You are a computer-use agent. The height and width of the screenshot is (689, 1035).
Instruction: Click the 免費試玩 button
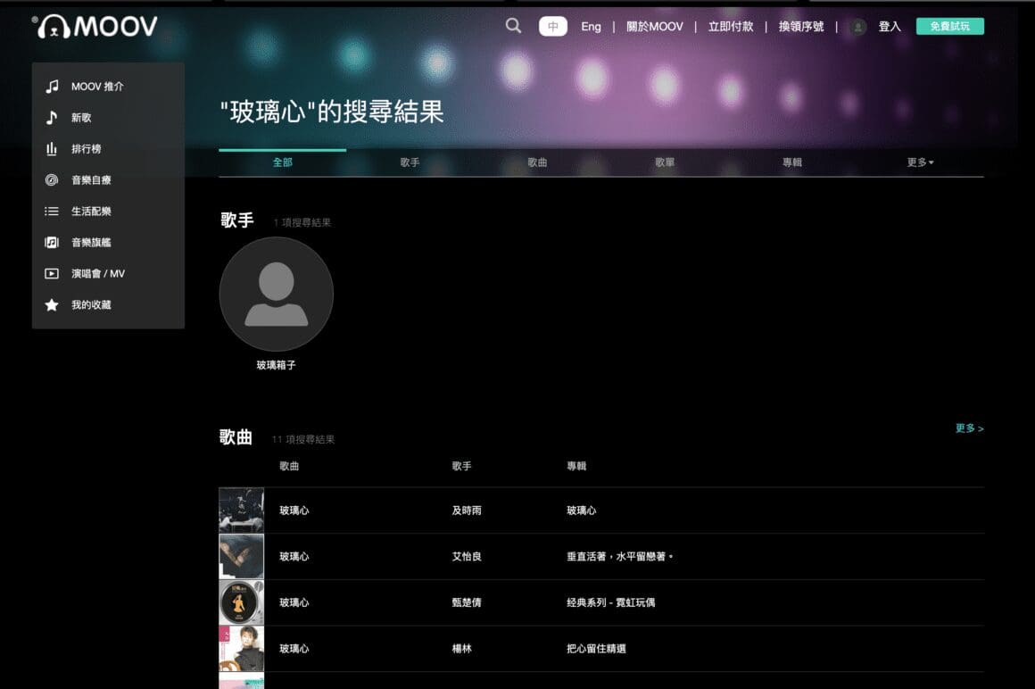pos(949,27)
